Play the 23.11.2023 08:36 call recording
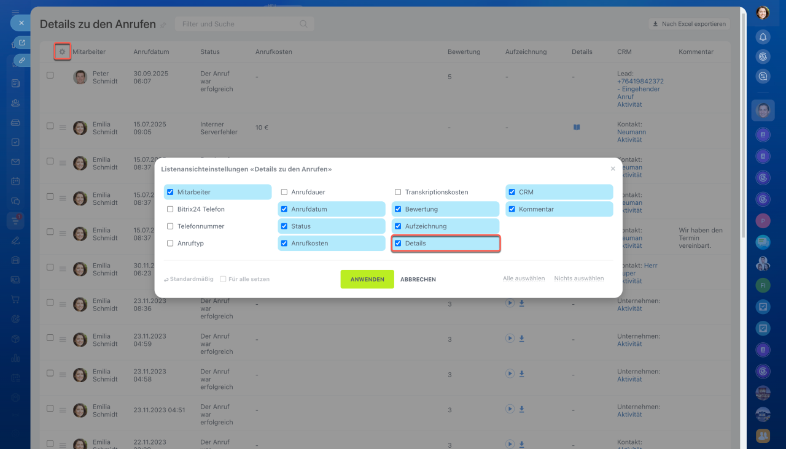This screenshot has height=449, width=786. point(510,303)
